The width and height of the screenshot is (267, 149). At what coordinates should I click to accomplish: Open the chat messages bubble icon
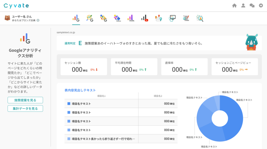point(252,5)
